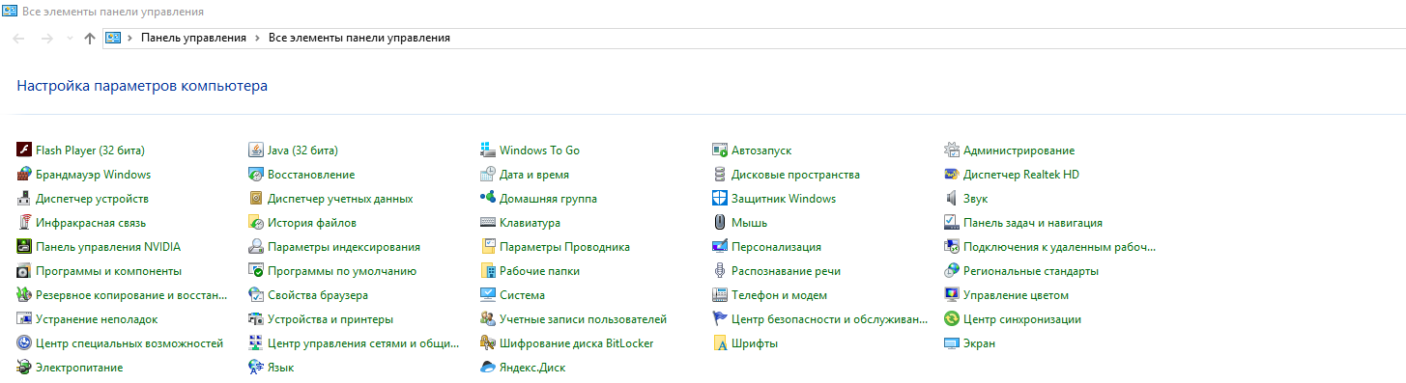Expand chevron before Панель управления breadcrumb

(x=129, y=39)
